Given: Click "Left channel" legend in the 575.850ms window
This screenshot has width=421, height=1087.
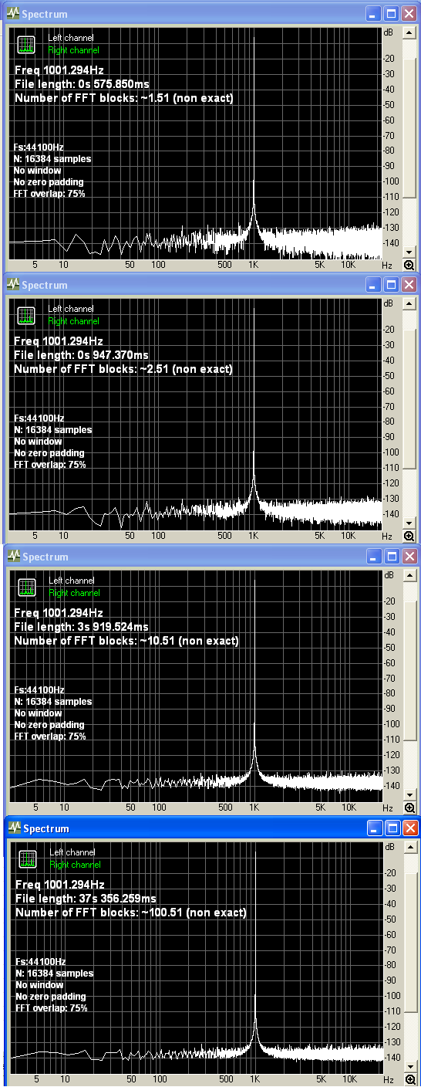Looking at the screenshot, I should coord(71,38).
